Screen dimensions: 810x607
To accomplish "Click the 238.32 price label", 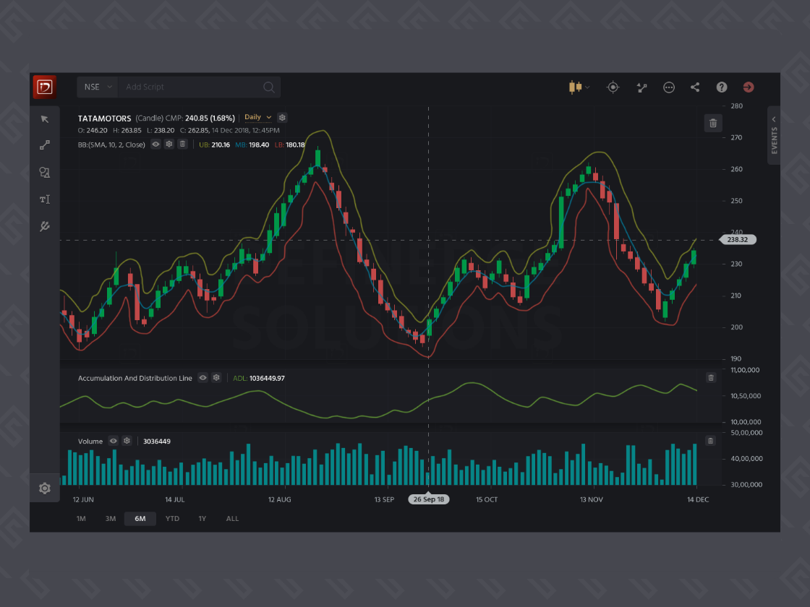I will coord(738,239).
